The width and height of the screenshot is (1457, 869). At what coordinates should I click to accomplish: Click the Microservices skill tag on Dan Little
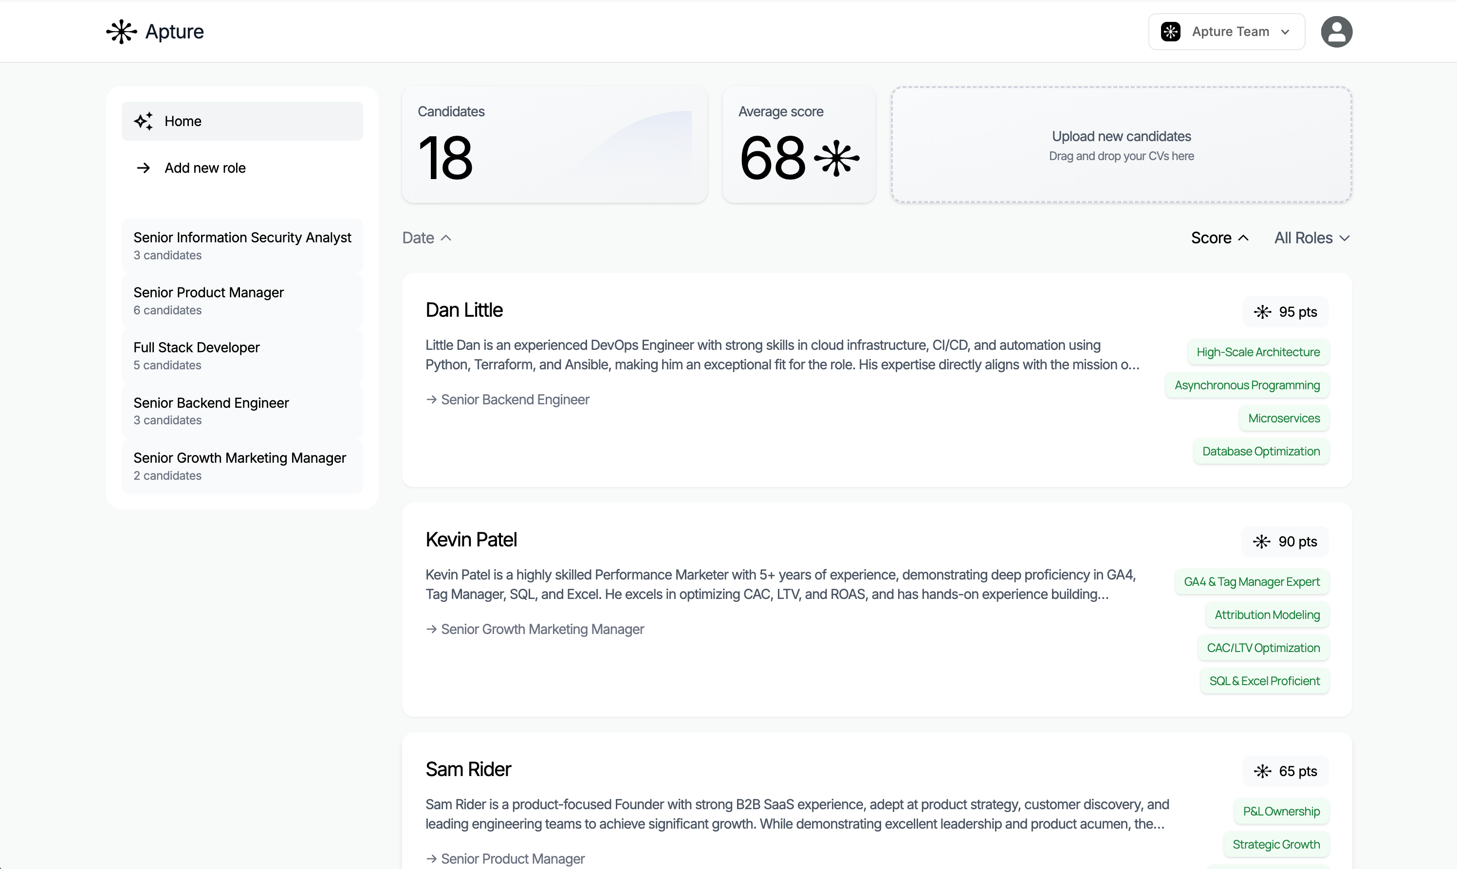1284,417
